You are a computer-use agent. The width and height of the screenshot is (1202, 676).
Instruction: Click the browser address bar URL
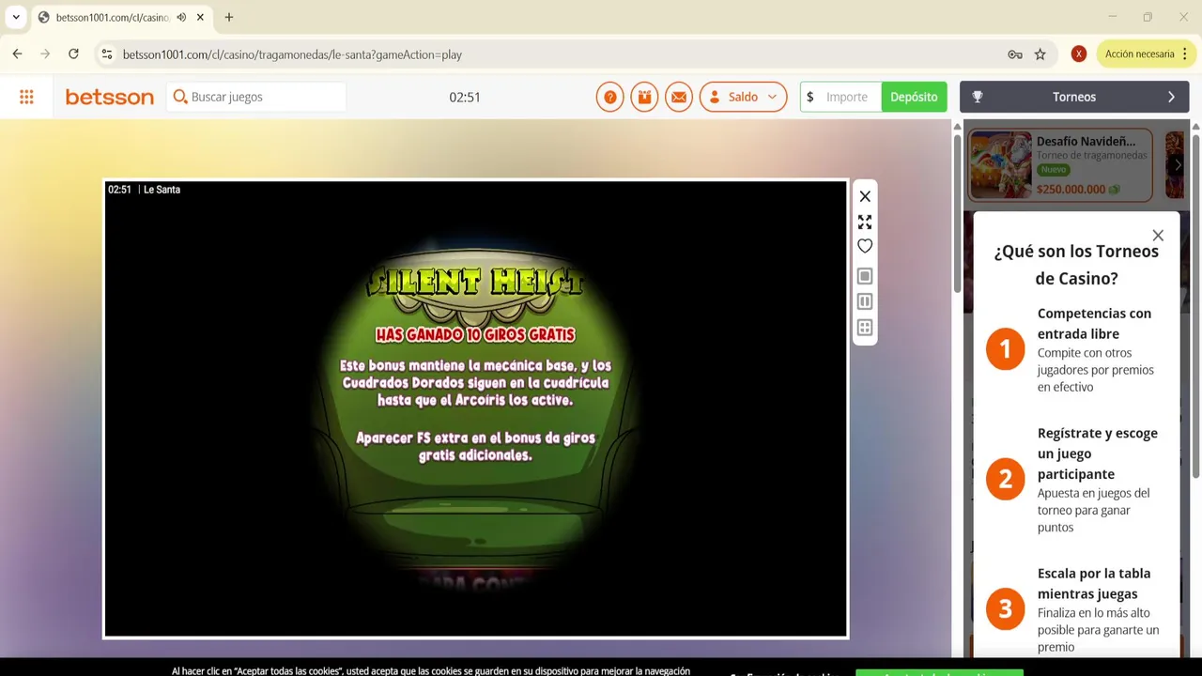pyautogui.click(x=292, y=54)
